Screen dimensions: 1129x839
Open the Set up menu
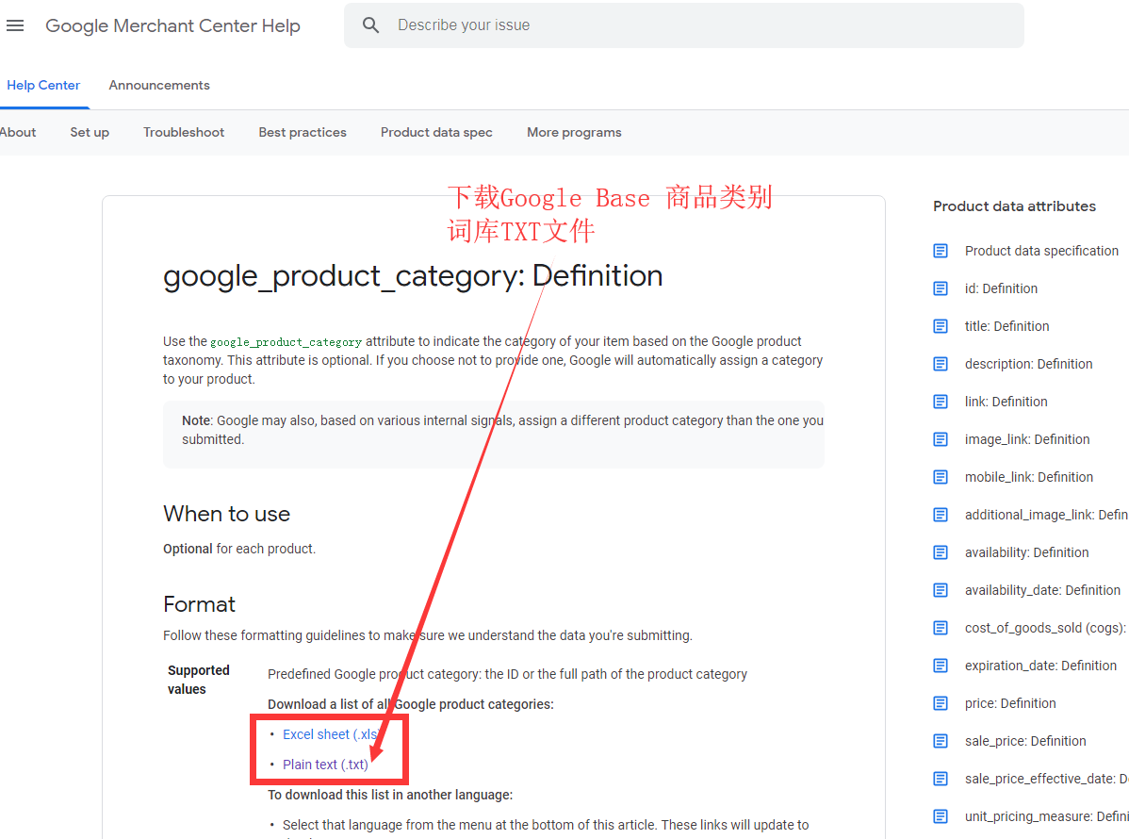(x=90, y=133)
